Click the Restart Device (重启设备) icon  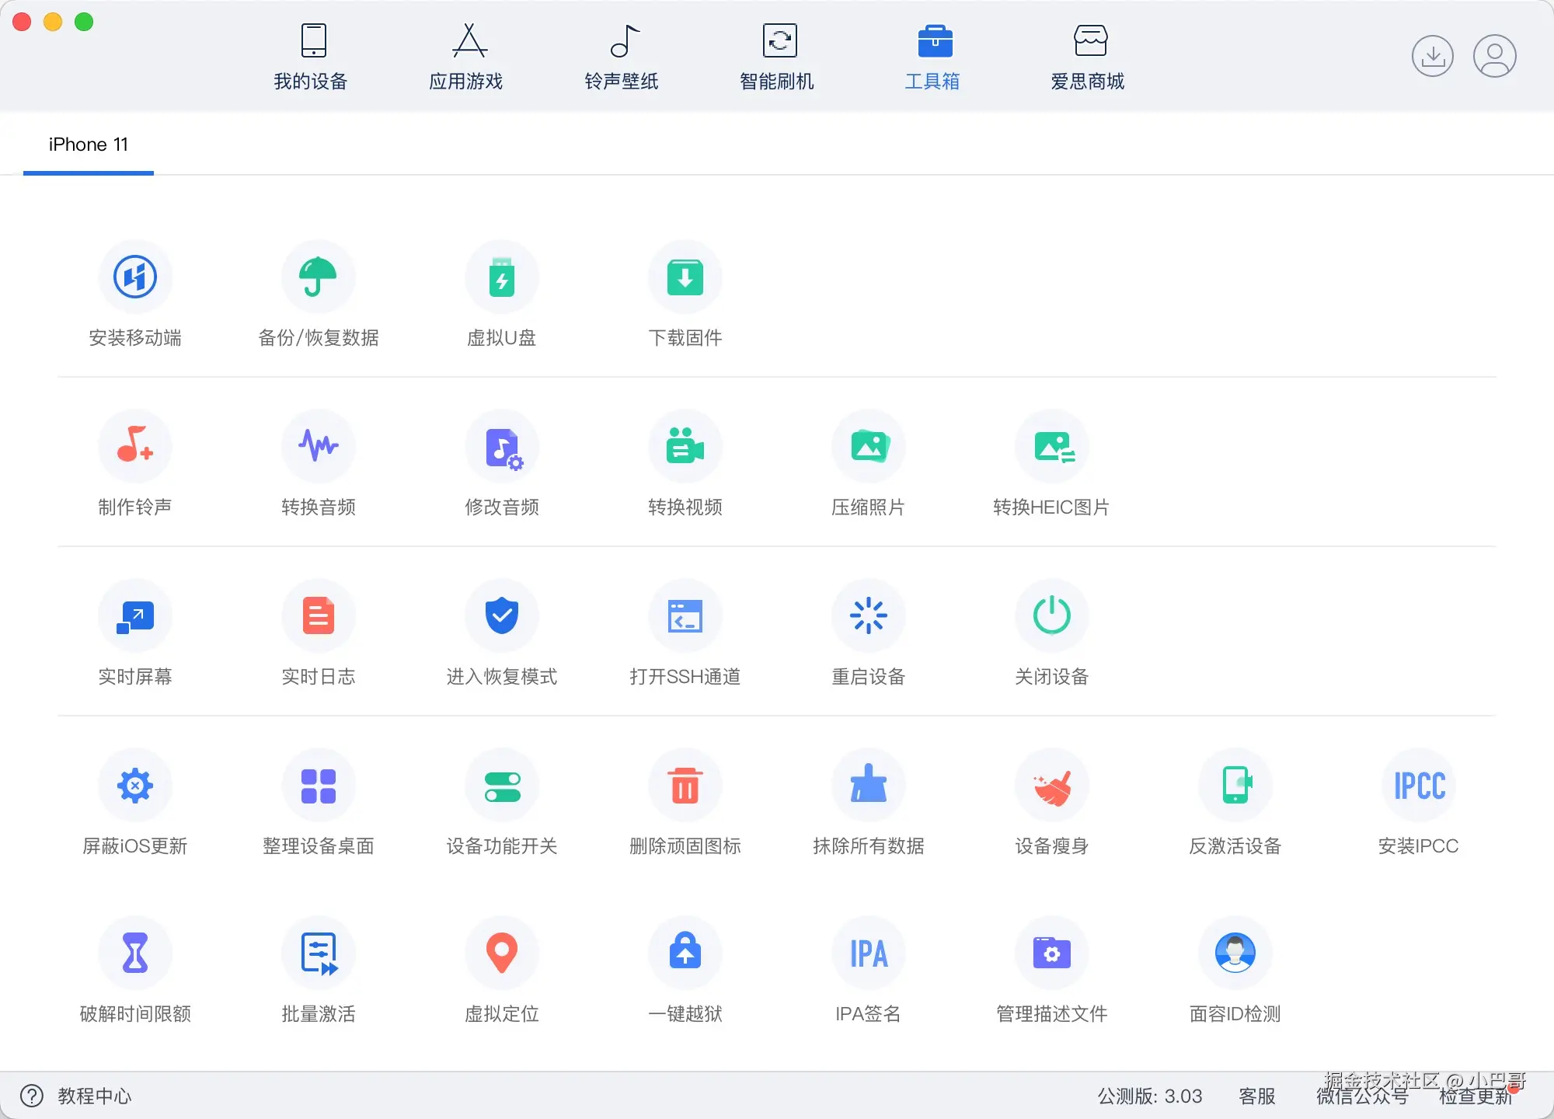[x=868, y=615]
